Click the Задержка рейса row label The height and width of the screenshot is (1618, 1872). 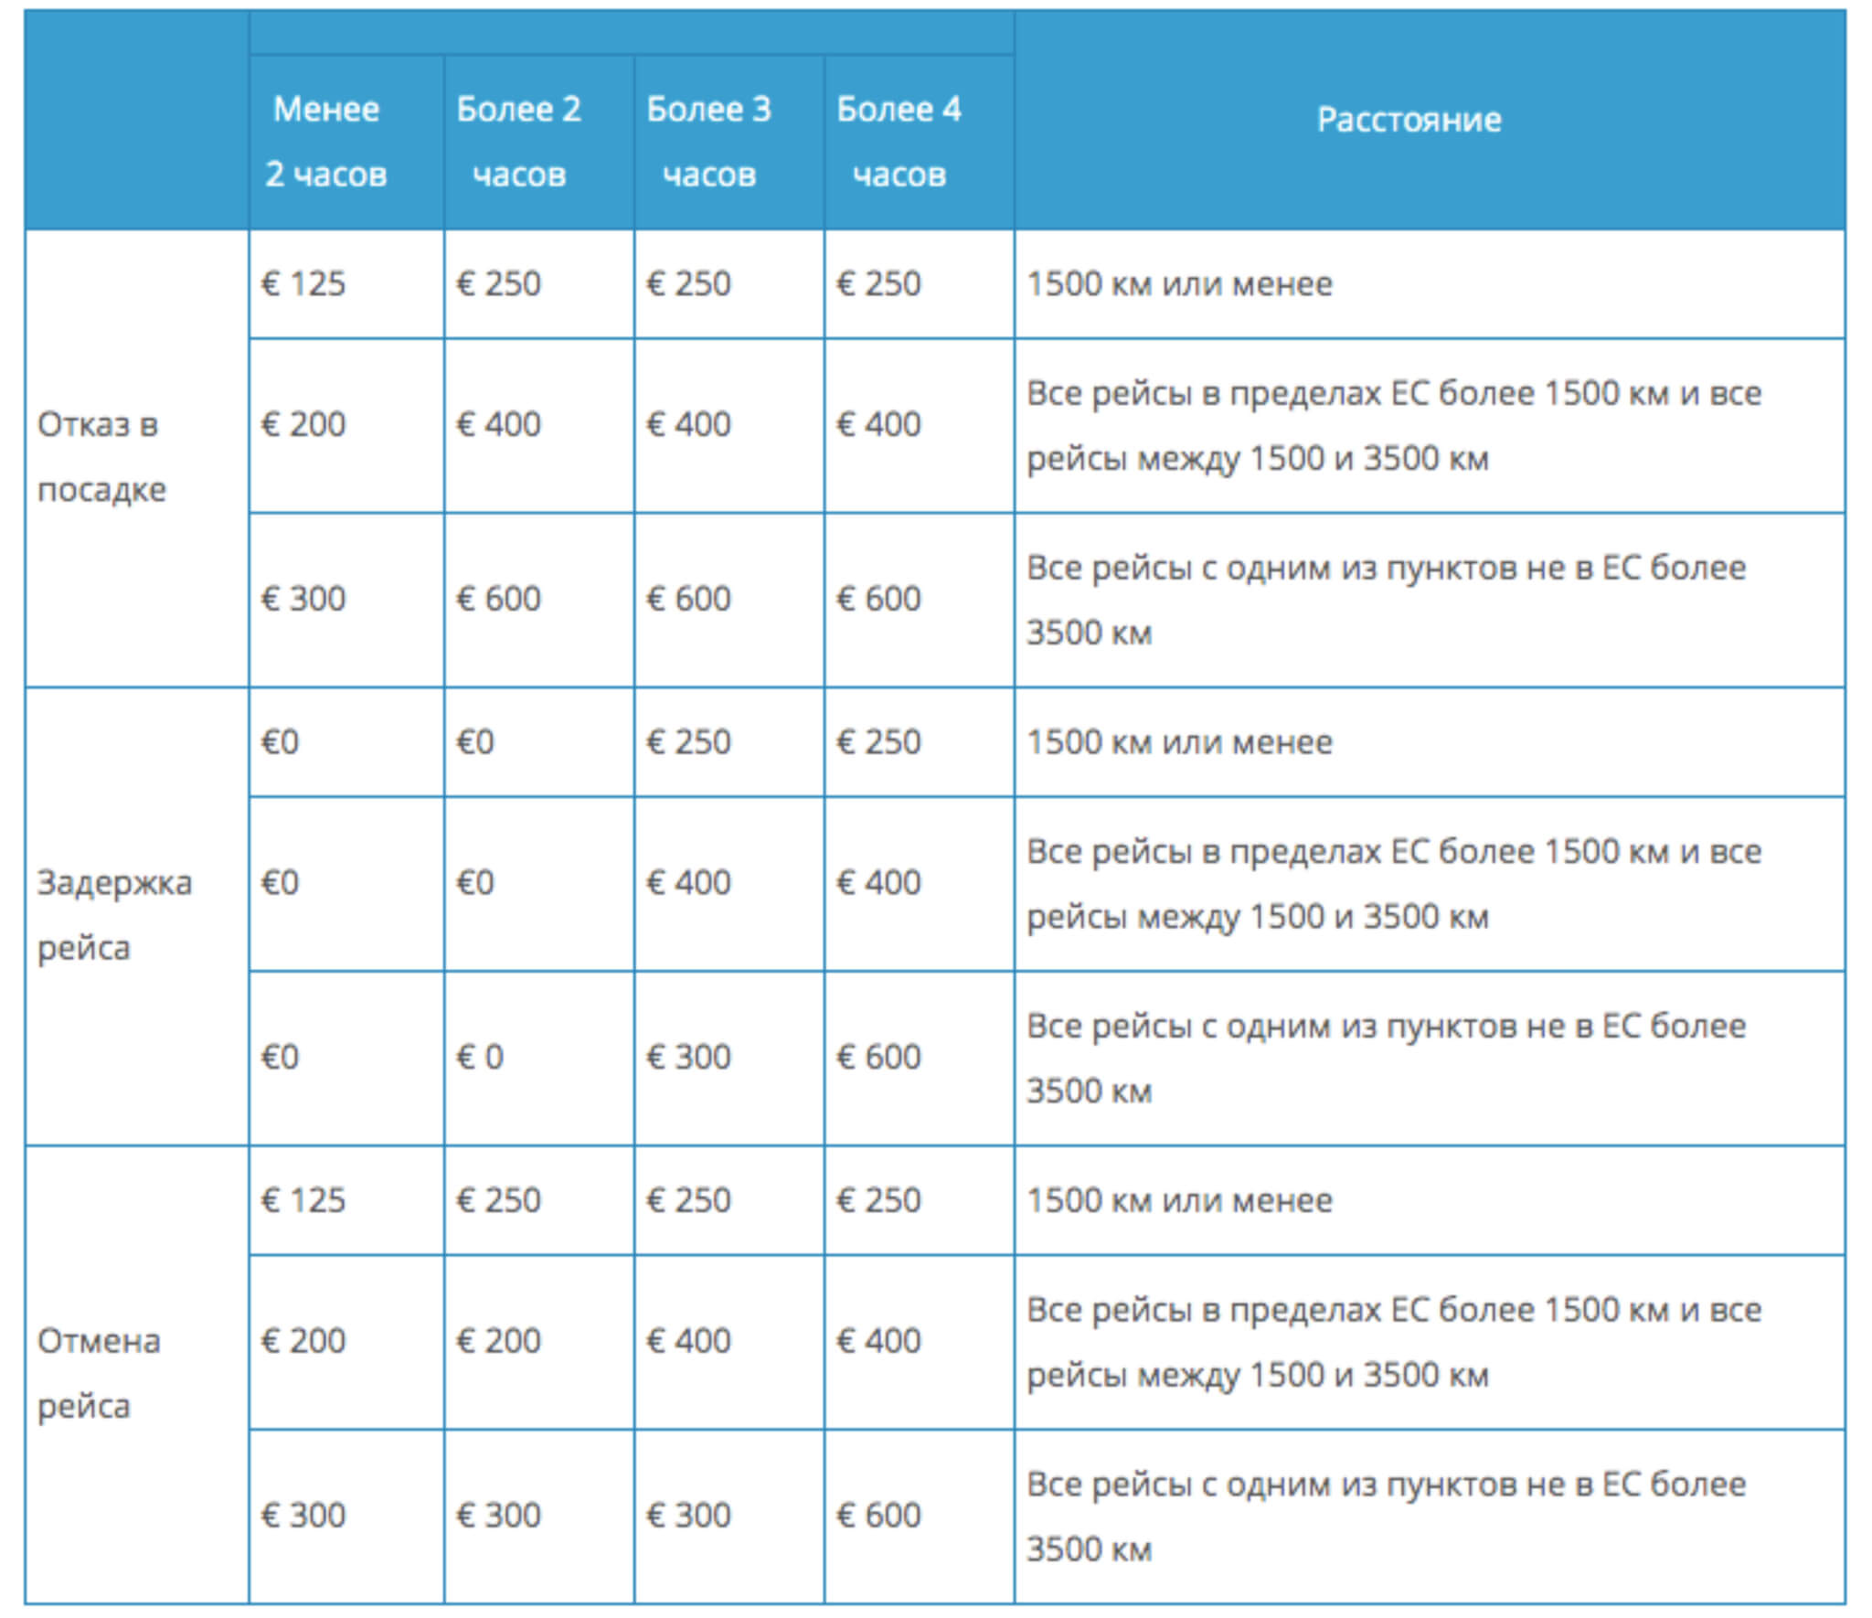[x=113, y=915]
